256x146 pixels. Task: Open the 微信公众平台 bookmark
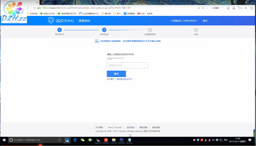point(47,14)
